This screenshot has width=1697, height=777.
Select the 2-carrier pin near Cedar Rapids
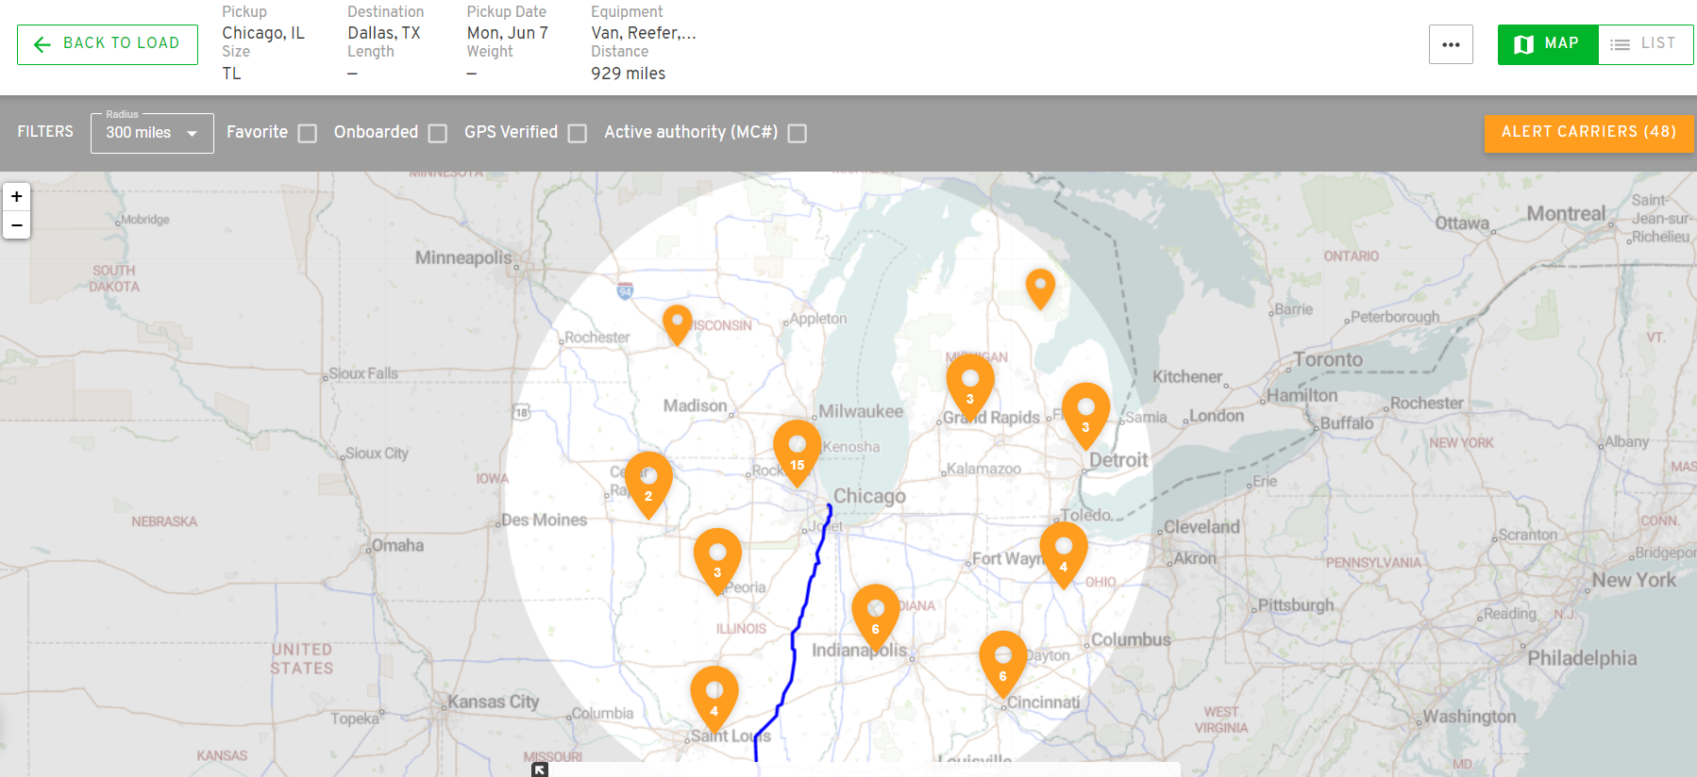coord(648,484)
